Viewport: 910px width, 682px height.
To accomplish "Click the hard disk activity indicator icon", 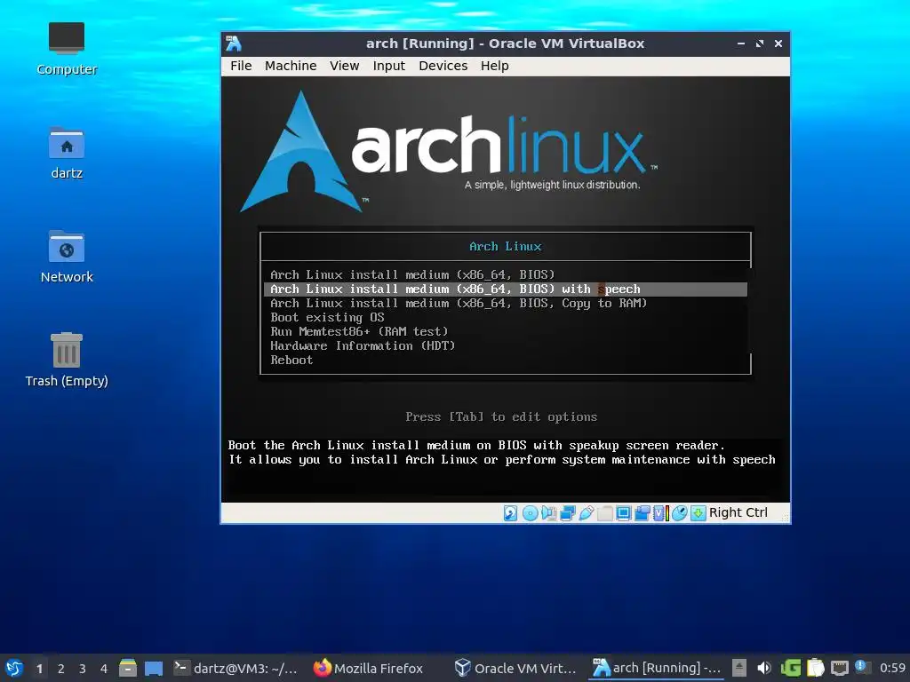I will [x=510, y=513].
